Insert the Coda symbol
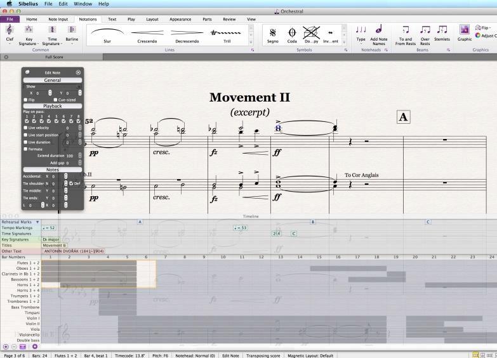Viewport: 497px width, 358px height. tap(292, 35)
